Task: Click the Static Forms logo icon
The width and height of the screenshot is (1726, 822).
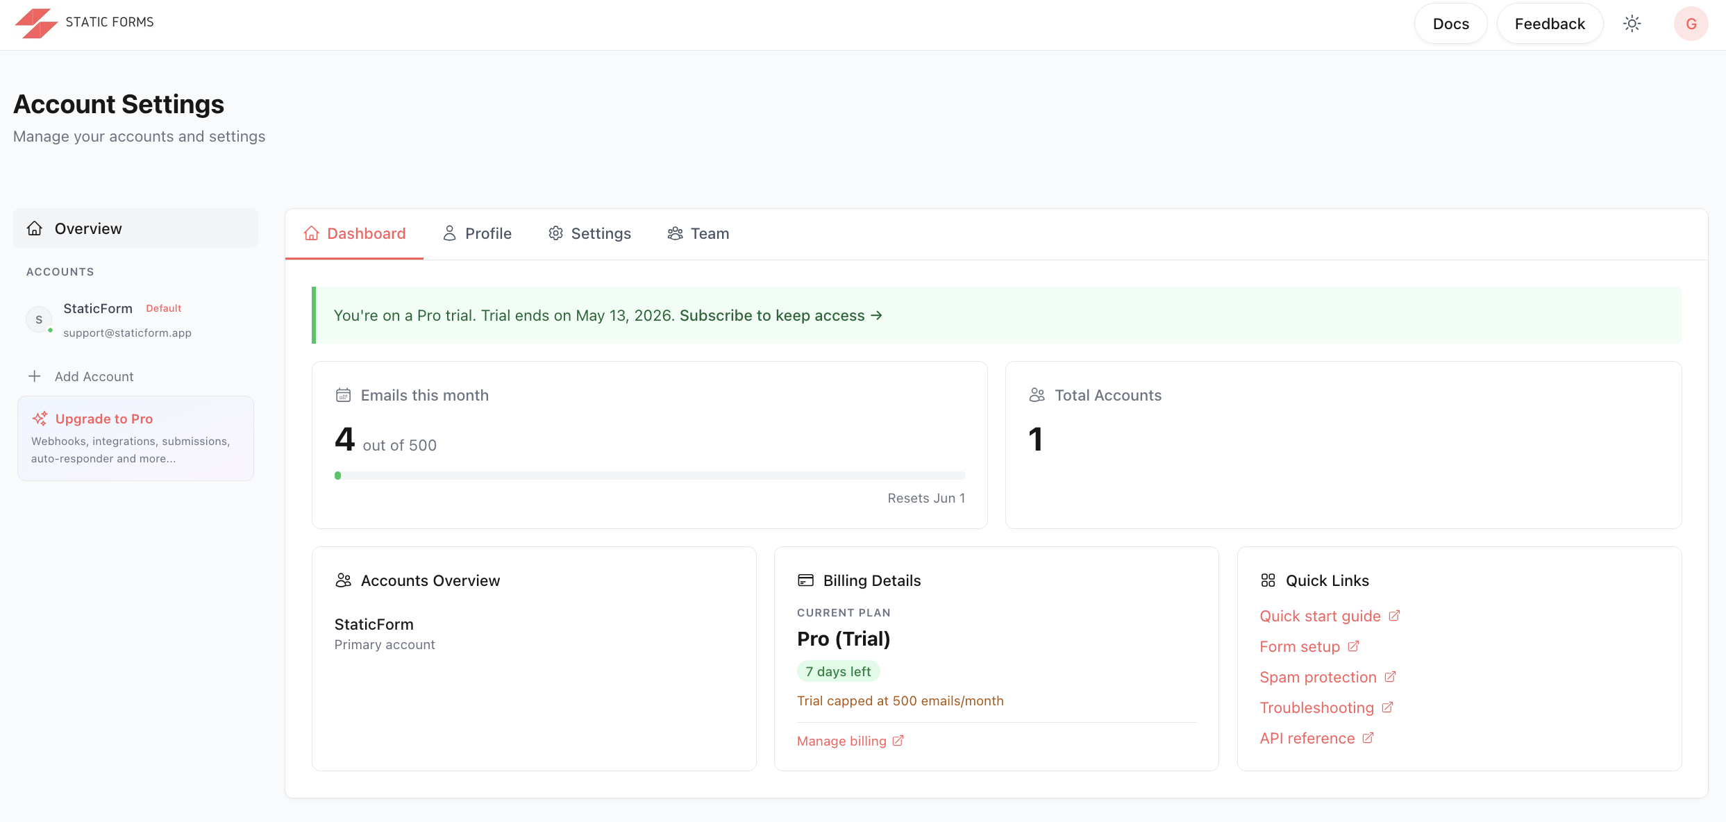Action: (36, 23)
